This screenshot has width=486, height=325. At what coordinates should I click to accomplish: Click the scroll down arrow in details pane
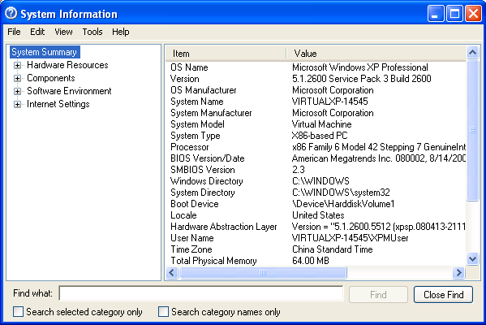[x=472, y=258]
